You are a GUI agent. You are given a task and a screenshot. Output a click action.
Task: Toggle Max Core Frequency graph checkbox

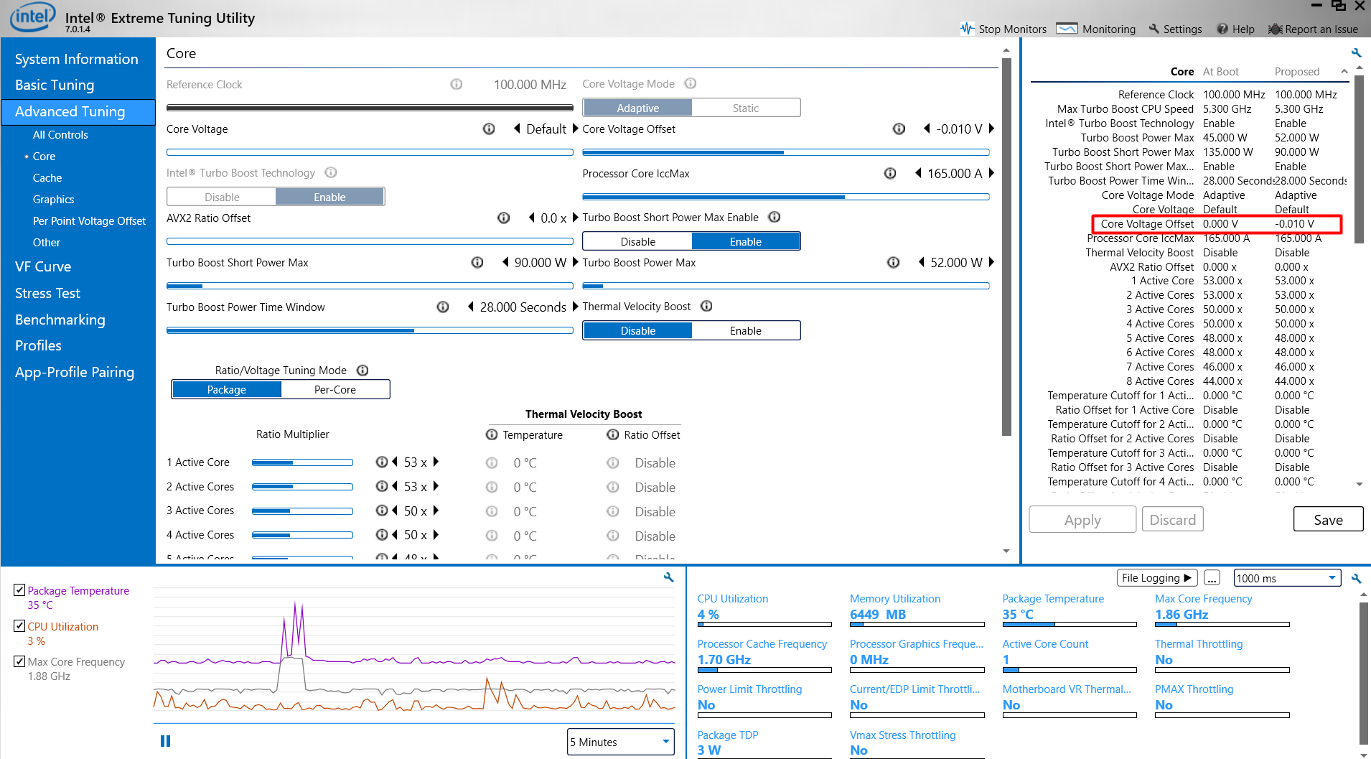click(x=19, y=661)
